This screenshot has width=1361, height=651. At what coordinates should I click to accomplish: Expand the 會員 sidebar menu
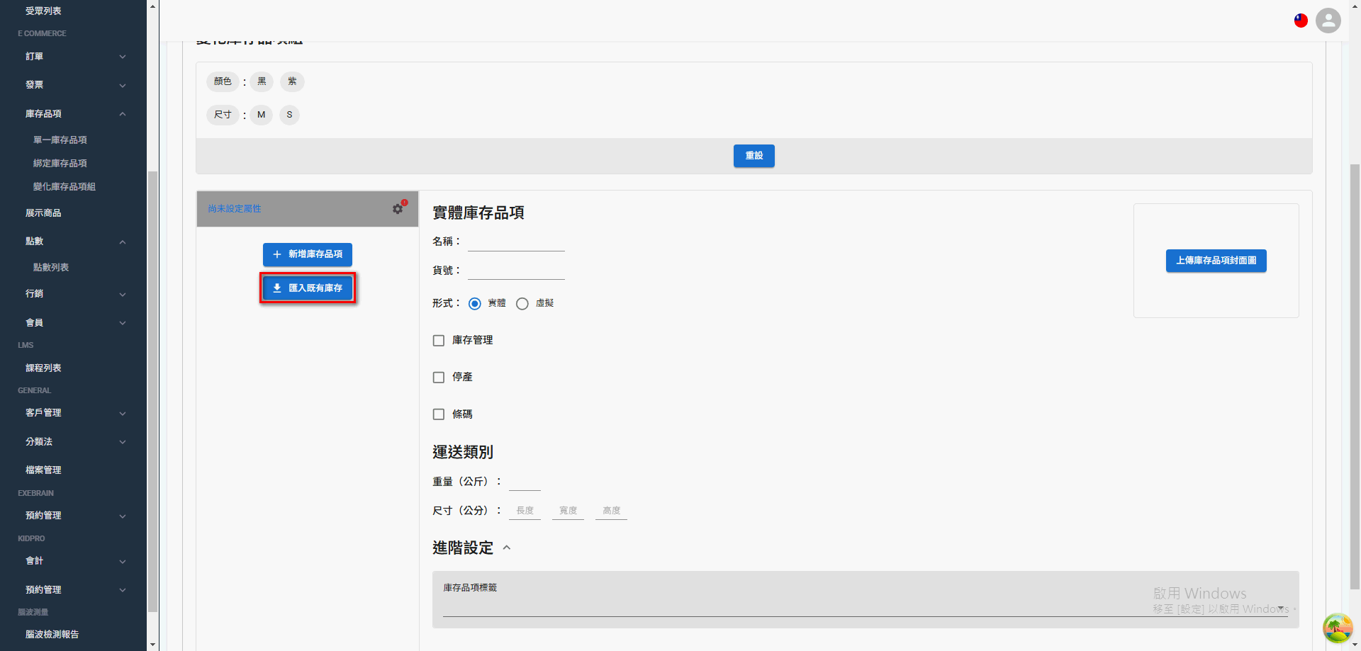(74, 323)
